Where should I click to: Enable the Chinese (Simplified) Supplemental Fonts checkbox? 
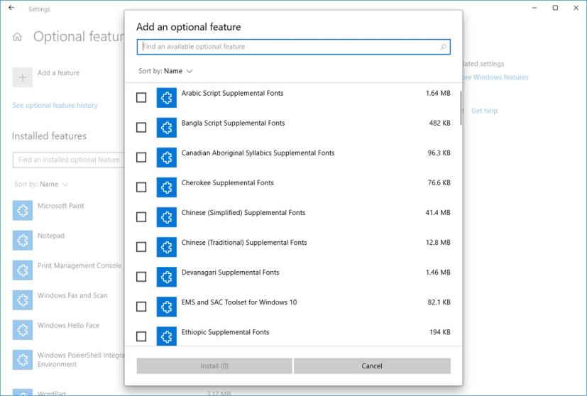141,217
